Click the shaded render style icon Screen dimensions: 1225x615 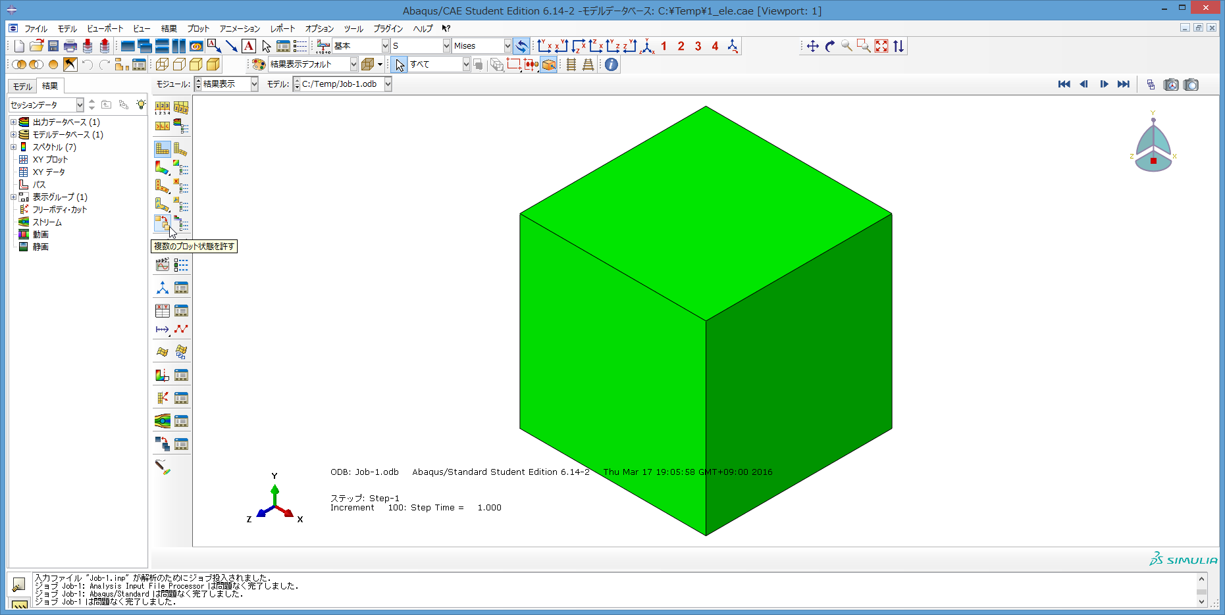[213, 64]
